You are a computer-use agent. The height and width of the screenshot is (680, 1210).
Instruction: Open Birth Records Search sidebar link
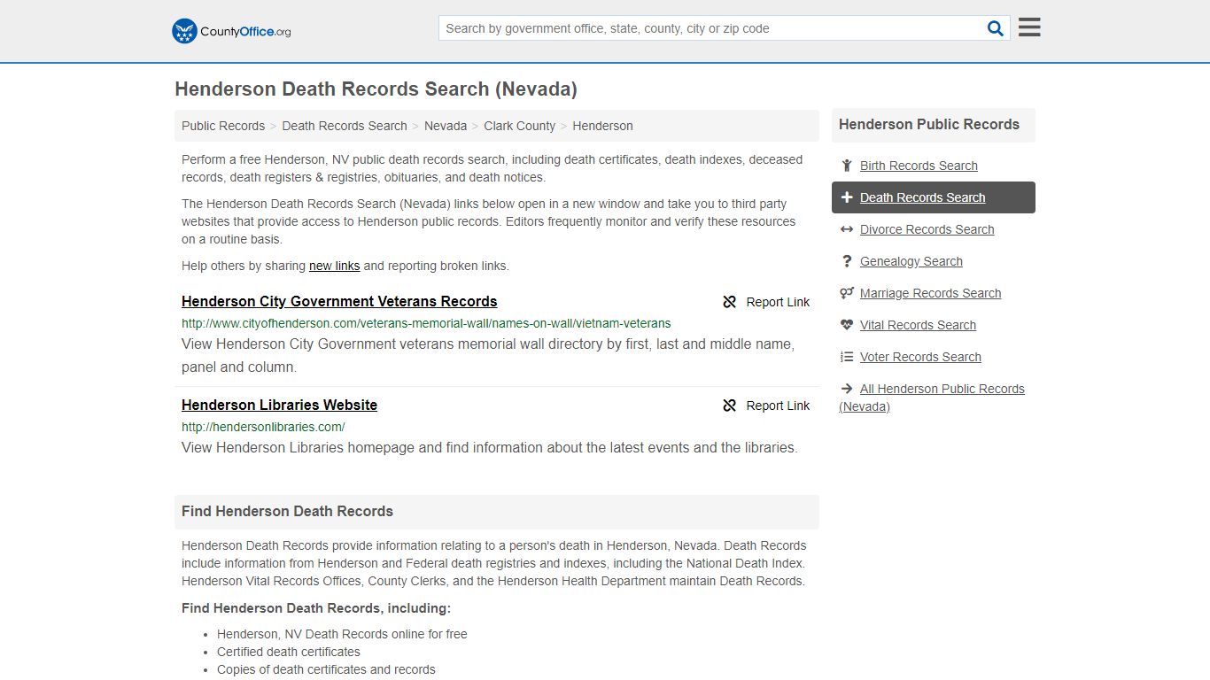(x=919, y=166)
